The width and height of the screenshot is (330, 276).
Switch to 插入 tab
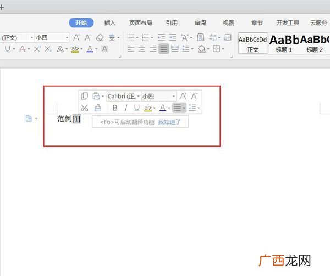tap(110, 22)
